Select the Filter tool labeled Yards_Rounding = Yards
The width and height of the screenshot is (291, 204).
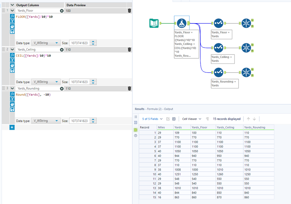click(219, 72)
